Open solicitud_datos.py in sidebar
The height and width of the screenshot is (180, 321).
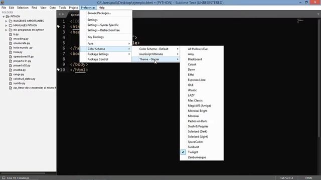click(24, 79)
